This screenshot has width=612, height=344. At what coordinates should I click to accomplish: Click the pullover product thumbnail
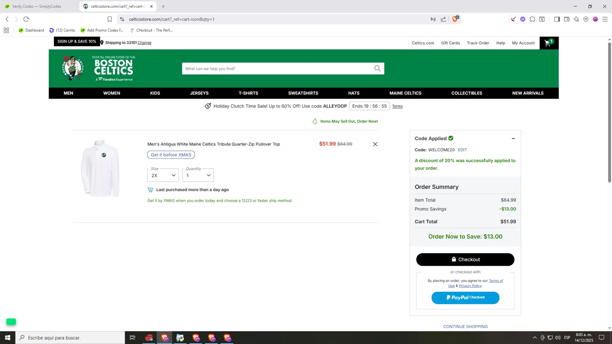click(100, 168)
